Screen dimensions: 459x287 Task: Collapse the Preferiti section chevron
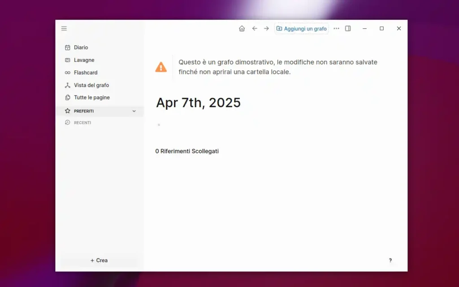tap(134, 111)
